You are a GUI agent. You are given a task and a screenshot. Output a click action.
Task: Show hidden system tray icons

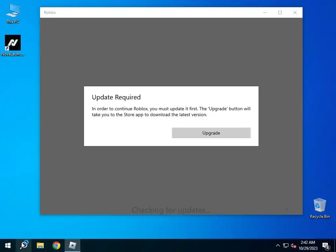point(278,245)
